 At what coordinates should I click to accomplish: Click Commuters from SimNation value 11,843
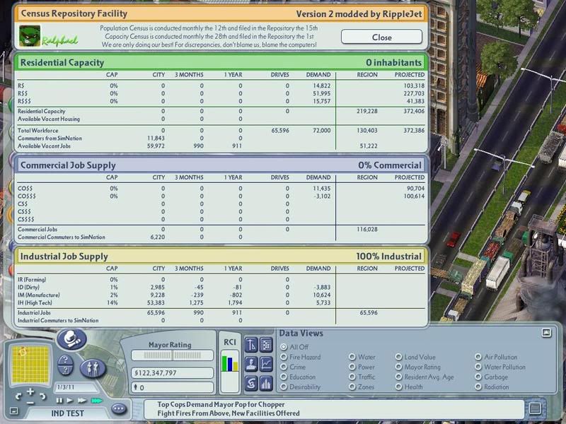156,138
